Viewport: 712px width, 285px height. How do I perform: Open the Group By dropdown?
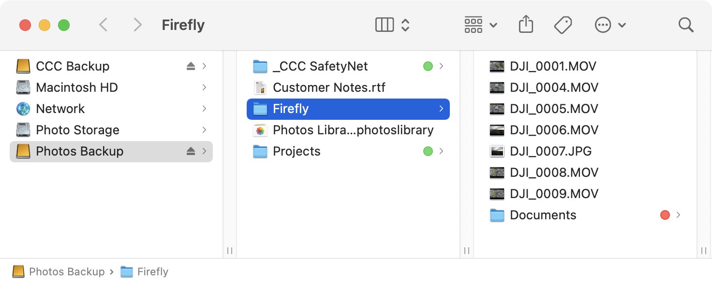481,25
